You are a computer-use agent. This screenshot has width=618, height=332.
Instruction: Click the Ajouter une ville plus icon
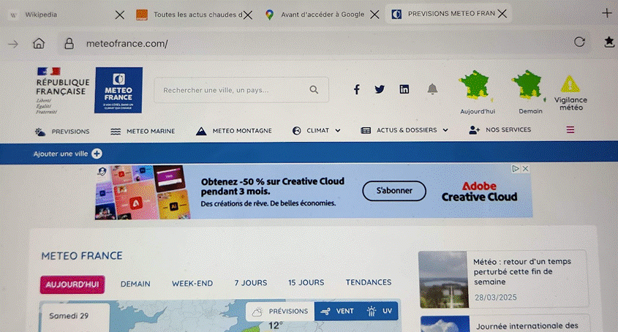click(97, 154)
